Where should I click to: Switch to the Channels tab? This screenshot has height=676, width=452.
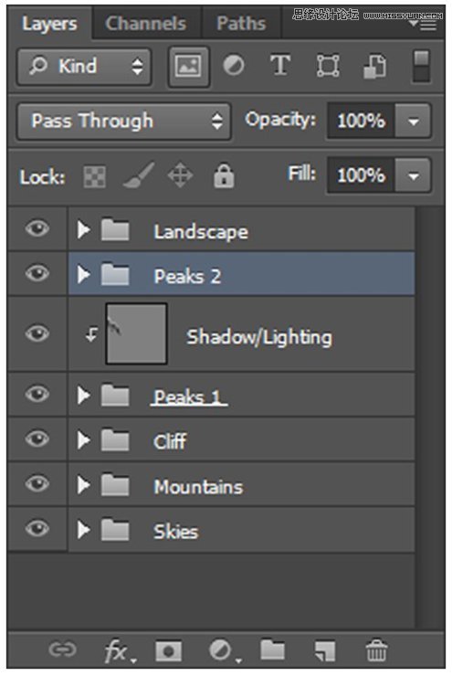145,24
